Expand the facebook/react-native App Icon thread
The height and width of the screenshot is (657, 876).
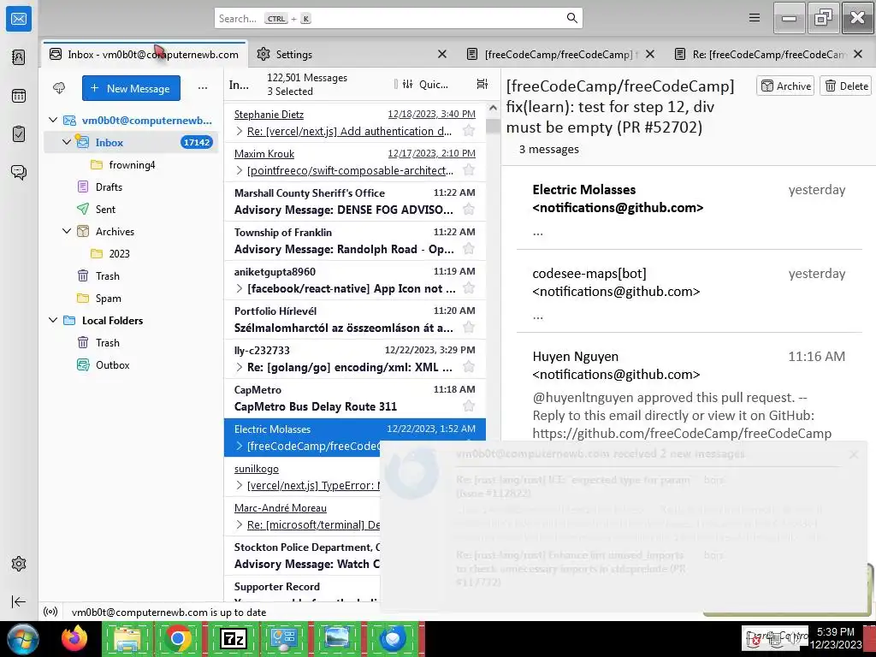(x=240, y=289)
